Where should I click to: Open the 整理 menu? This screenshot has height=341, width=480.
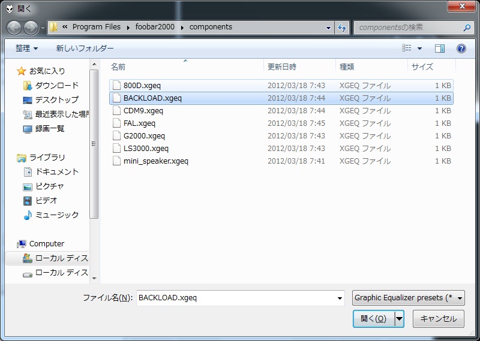click(26, 49)
